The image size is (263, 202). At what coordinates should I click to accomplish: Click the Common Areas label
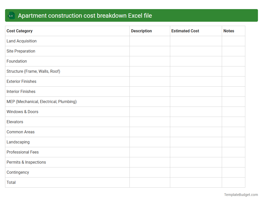(20, 132)
